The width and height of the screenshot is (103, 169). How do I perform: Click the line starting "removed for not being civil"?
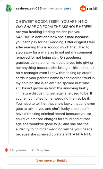tap(49, 57)
